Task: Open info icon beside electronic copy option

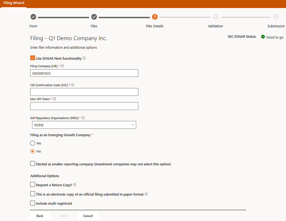Action: coord(146,194)
